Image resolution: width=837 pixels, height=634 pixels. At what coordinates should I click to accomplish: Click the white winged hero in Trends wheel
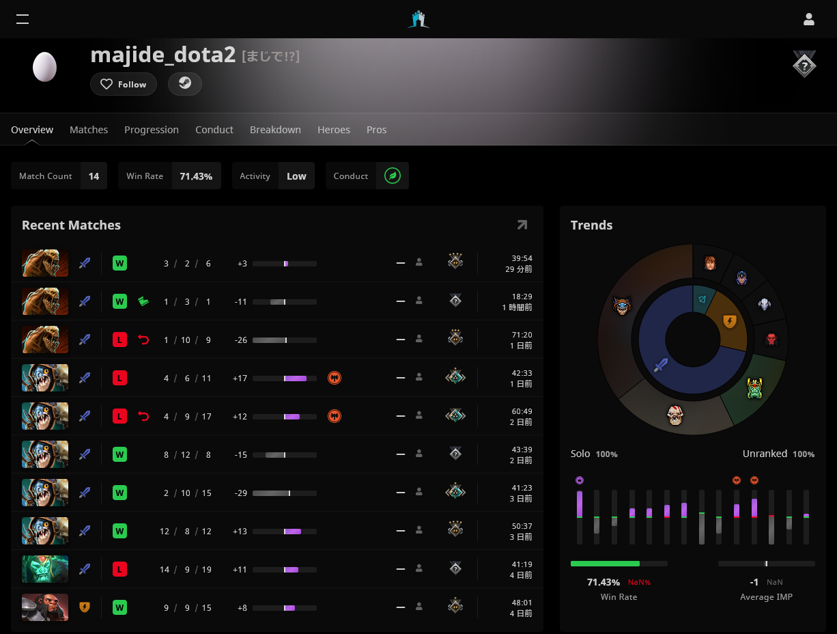coord(765,305)
